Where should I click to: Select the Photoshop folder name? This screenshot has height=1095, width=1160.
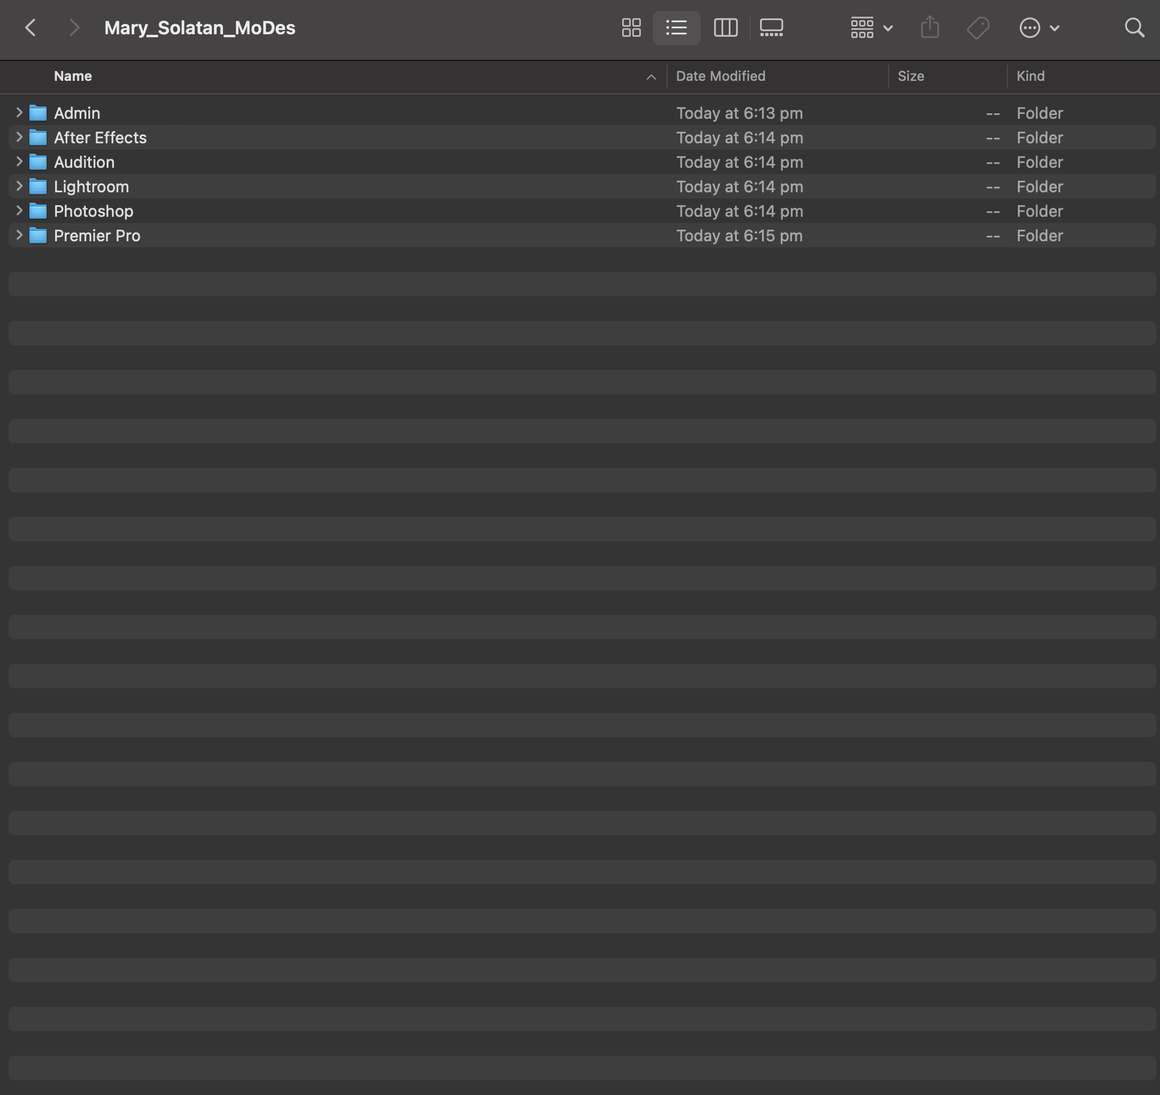coord(94,211)
